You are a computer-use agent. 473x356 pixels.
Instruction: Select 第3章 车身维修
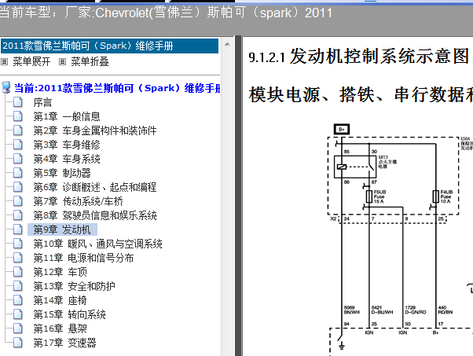coord(67,145)
